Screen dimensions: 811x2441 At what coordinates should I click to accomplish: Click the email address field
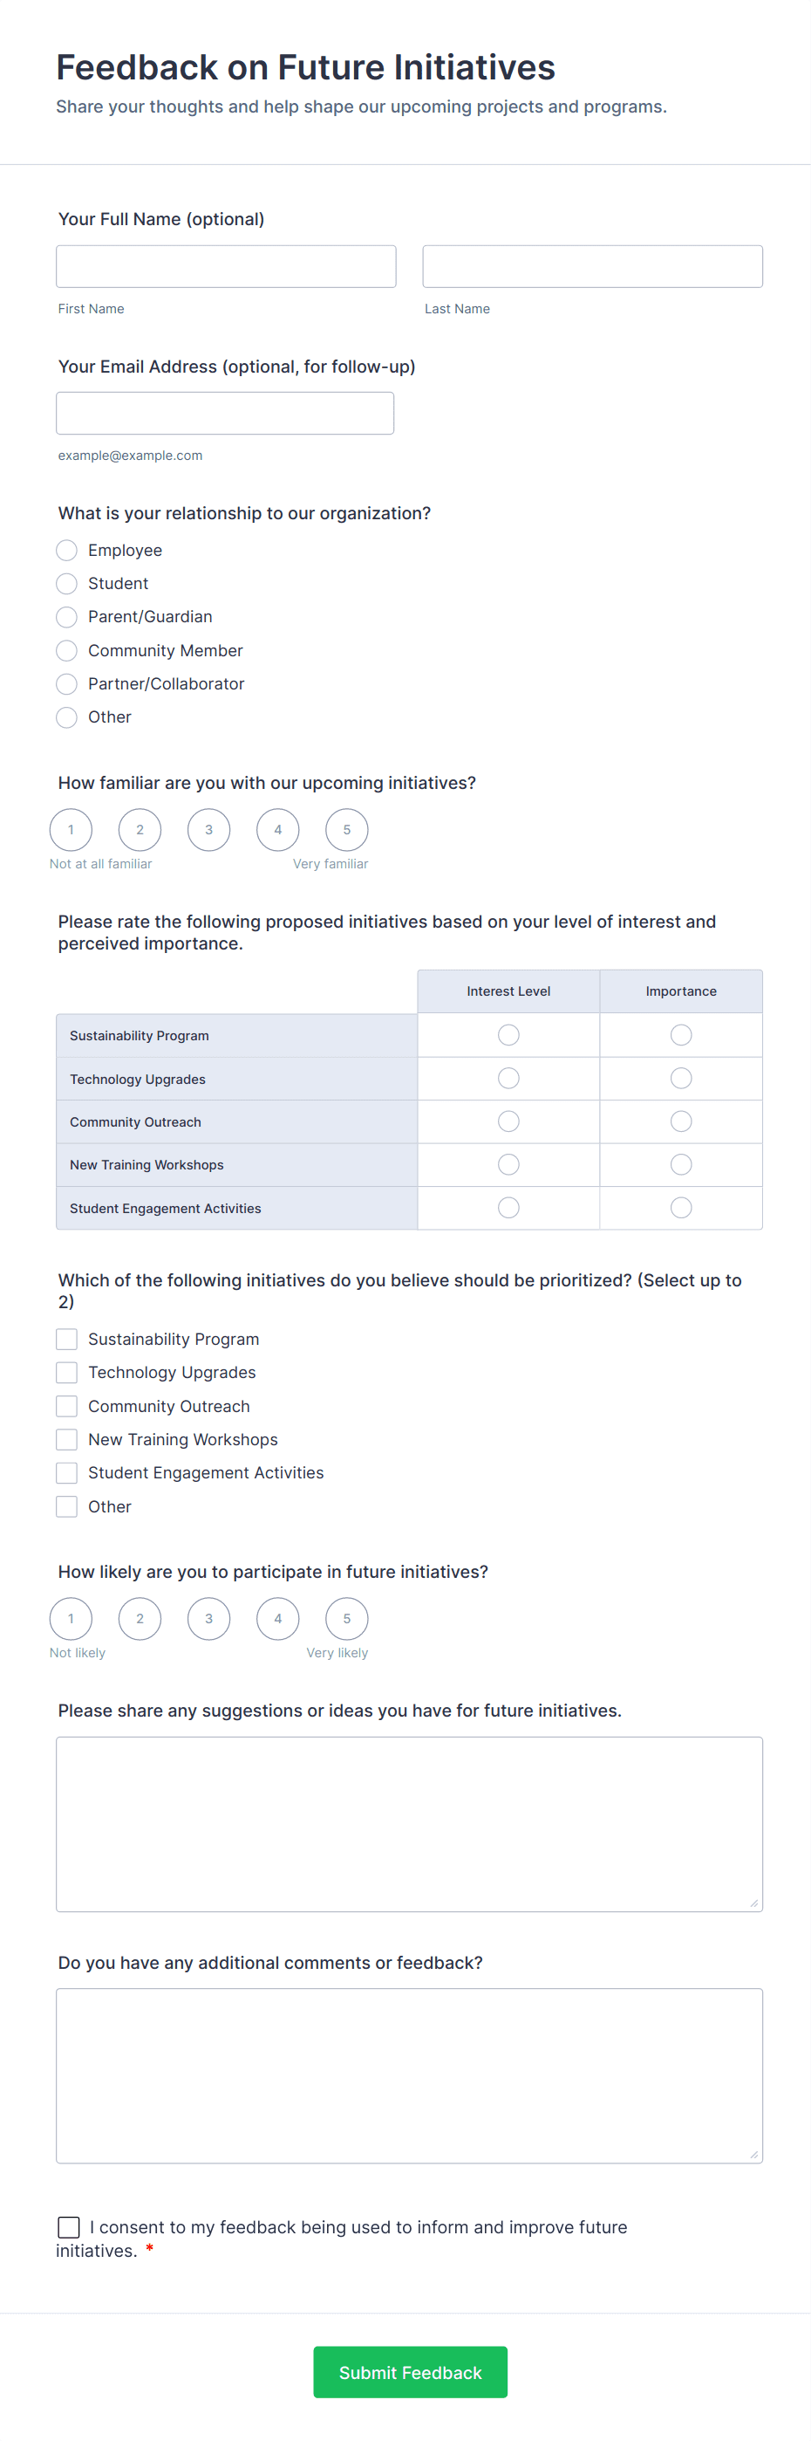pos(225,412)
